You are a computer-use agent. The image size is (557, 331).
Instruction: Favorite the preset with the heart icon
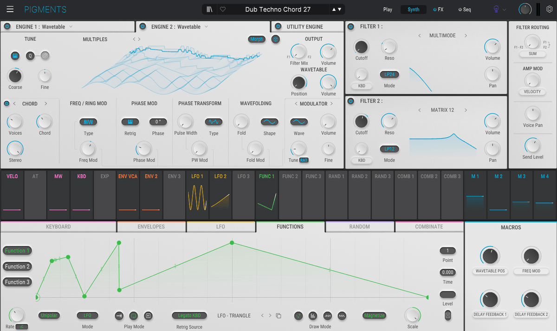pyautogui.click(x=223, y=9)
